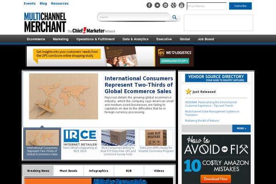Viewport: 276px width, 184px height.
Task: Open the Twitter social icon
Action: point(157,5)
